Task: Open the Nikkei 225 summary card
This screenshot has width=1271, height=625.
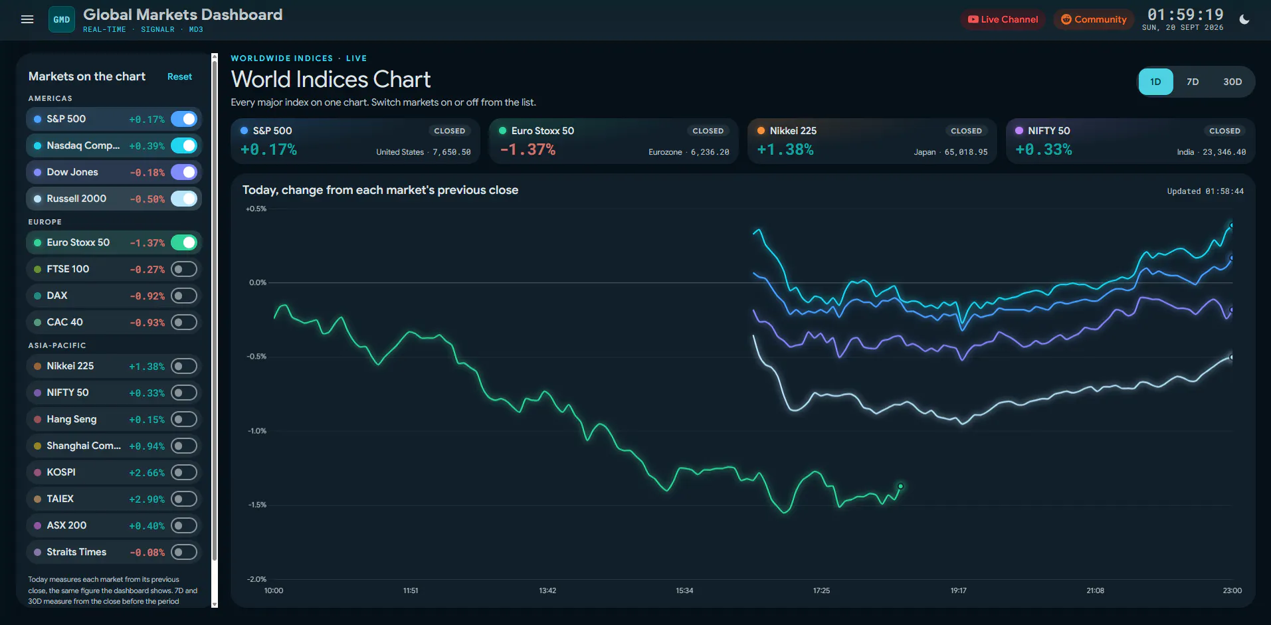Action: (872, 141)
